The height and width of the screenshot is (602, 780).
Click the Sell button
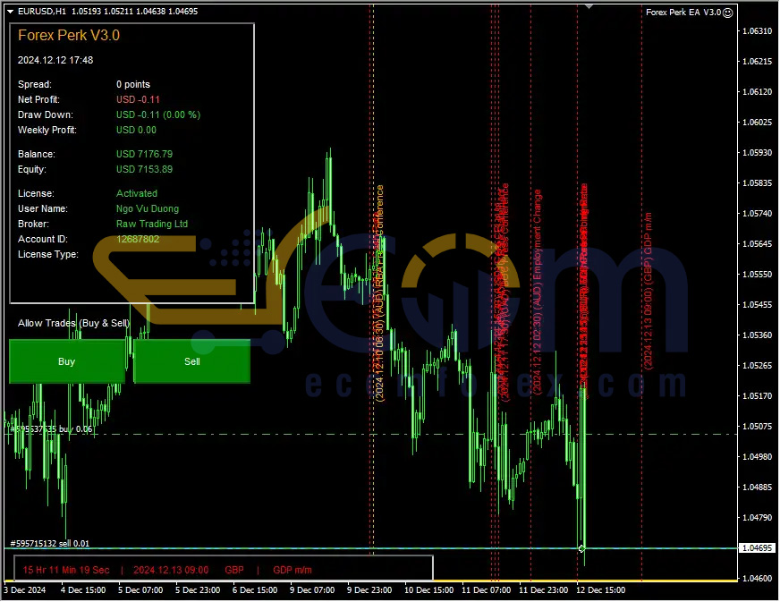point(191,361)
